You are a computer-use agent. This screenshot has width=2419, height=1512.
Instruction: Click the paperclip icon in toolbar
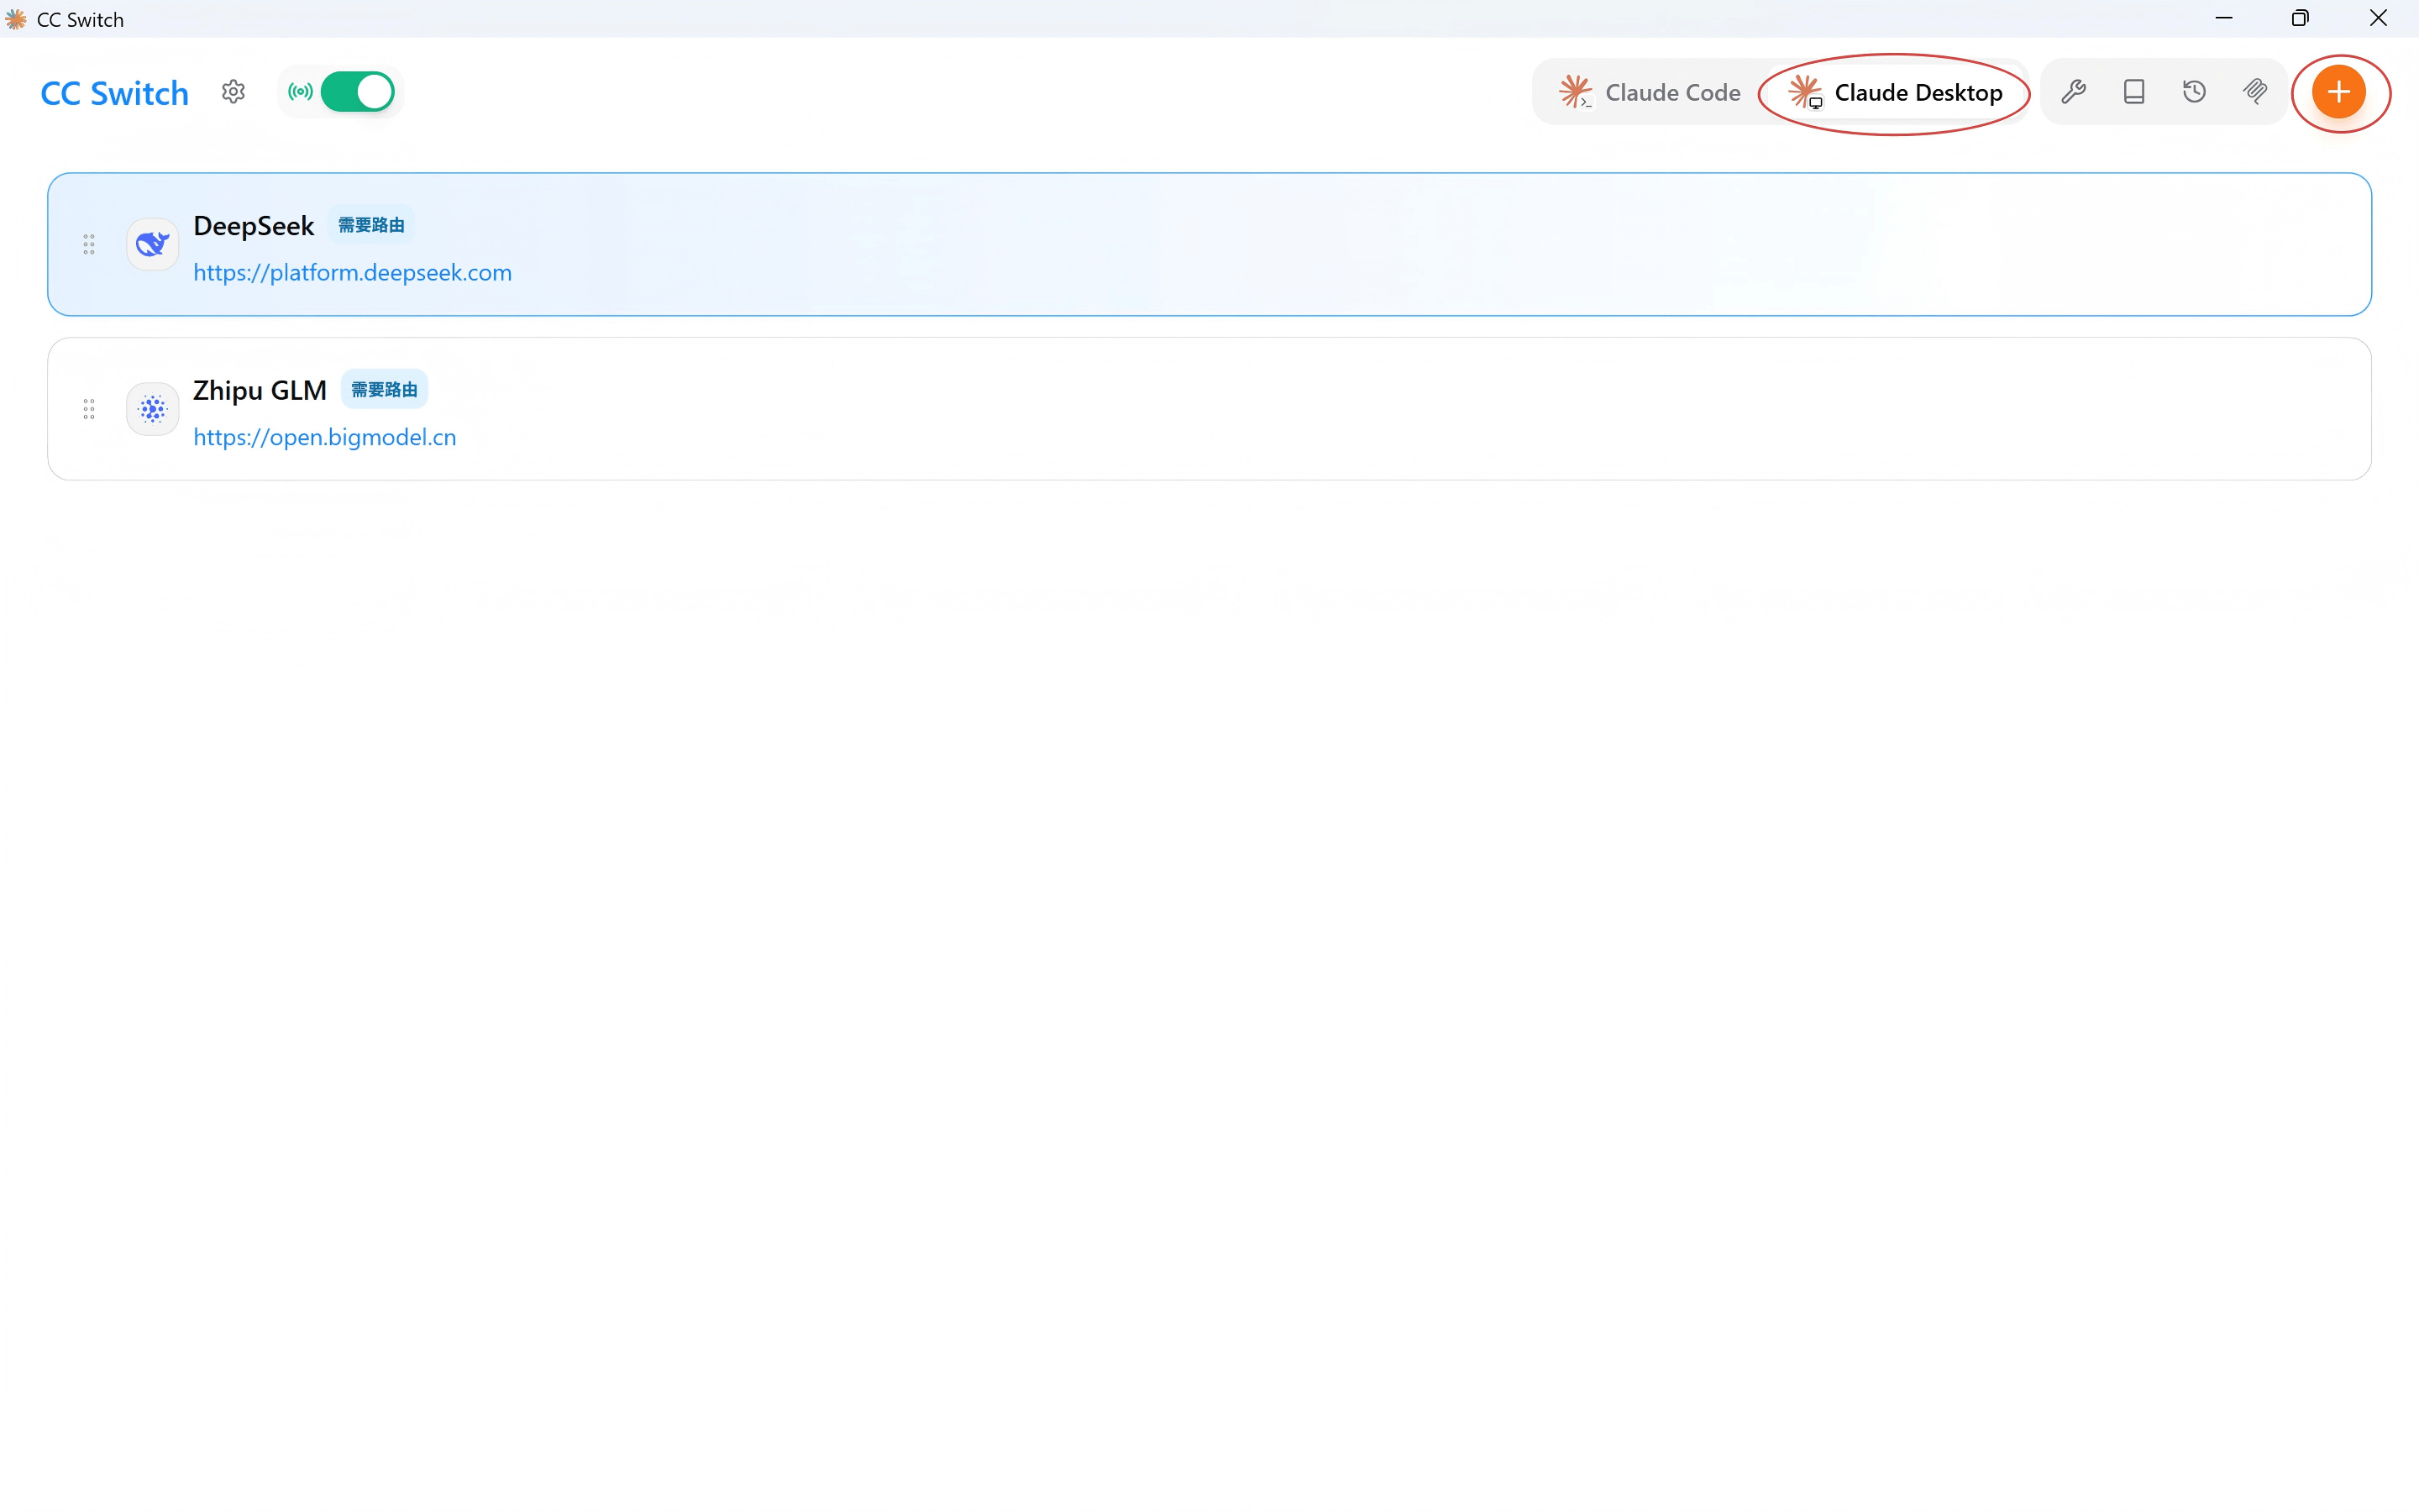(2255, 92)
